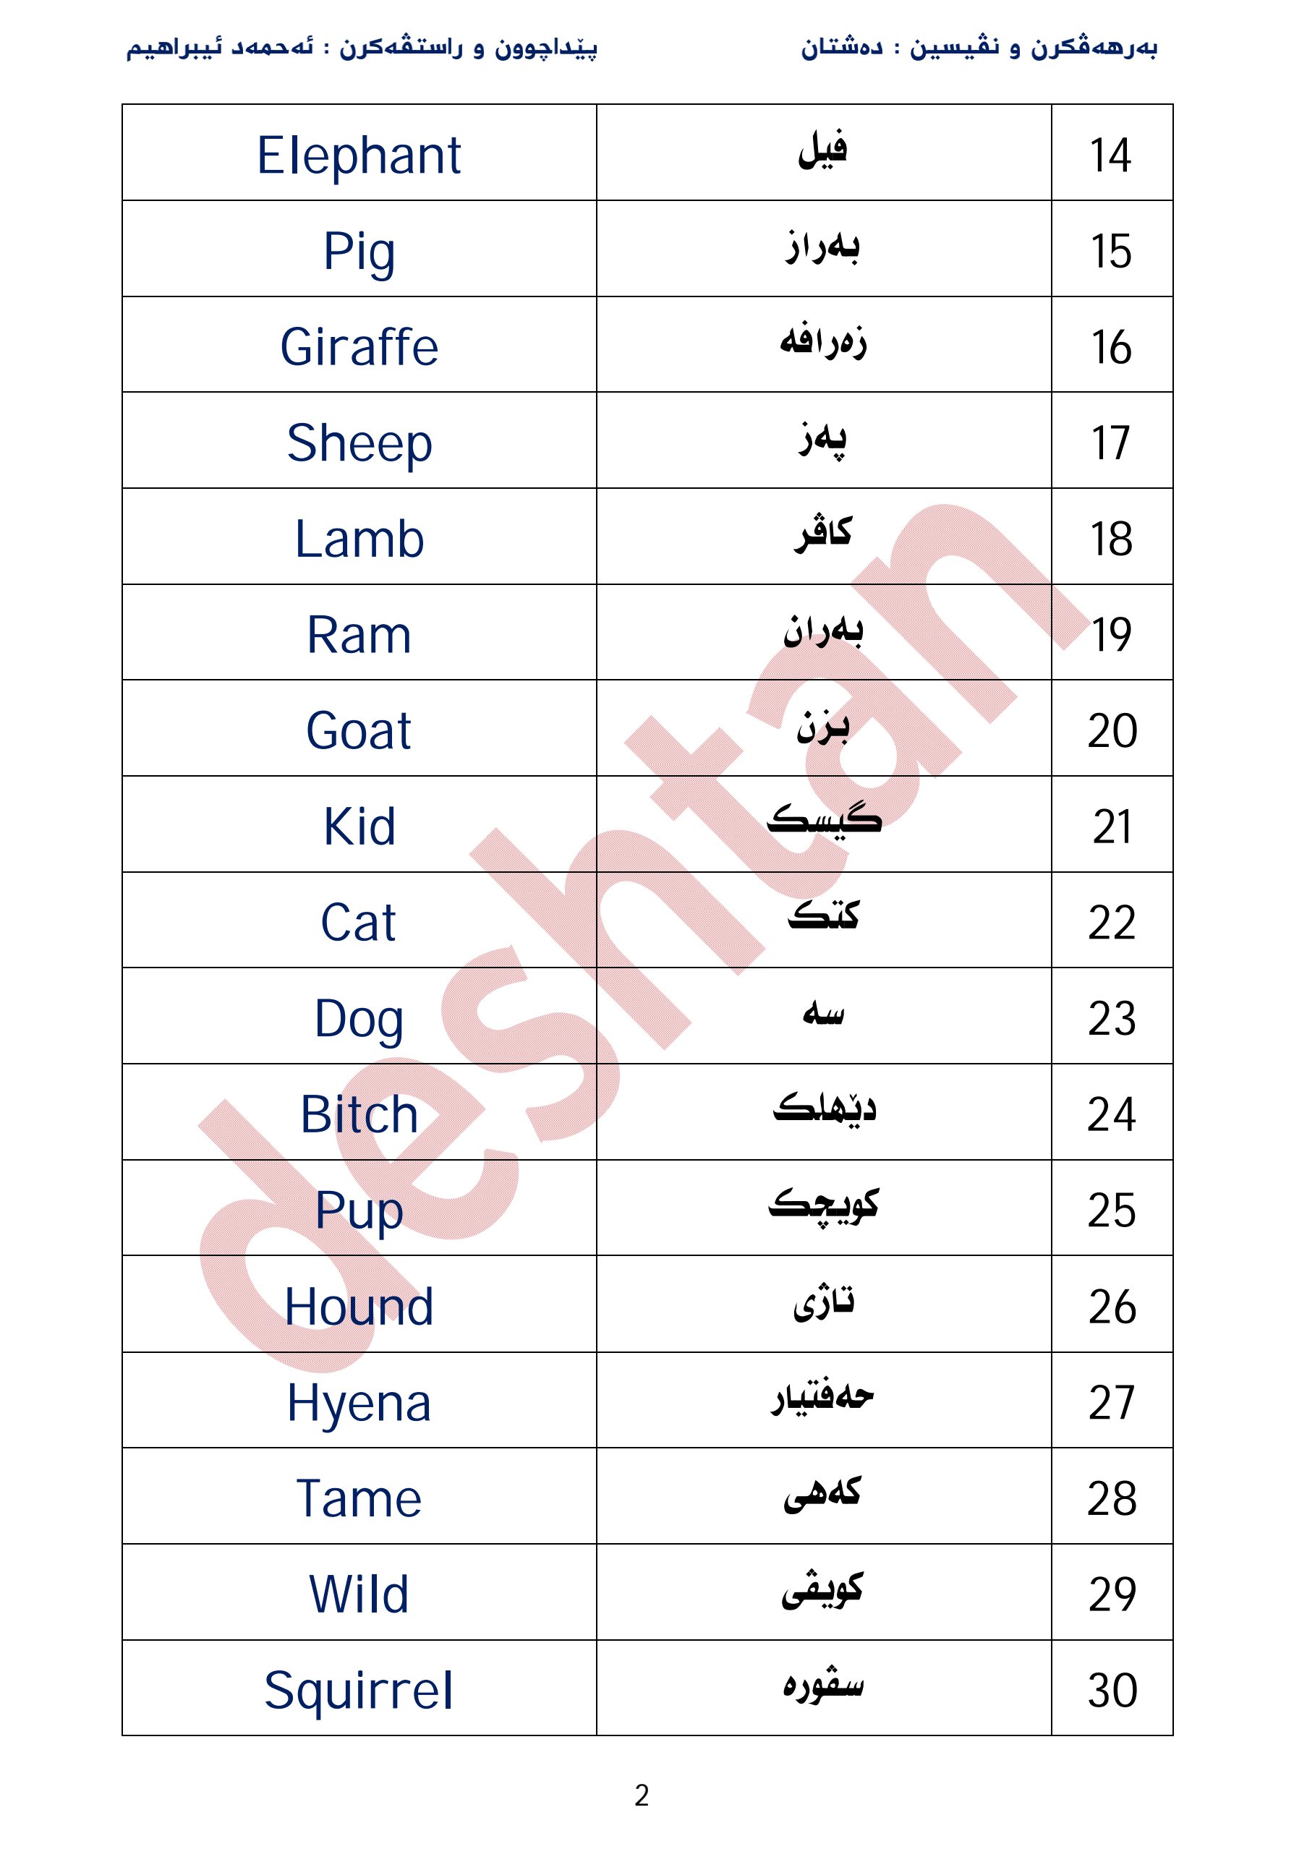
Task: Click the word Pig in row 15
Action: coord(358,252)
